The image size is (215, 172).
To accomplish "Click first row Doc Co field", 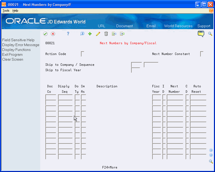I will (x=51, y=97).
